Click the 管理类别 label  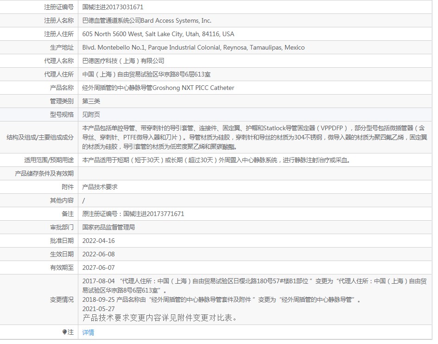62,101
